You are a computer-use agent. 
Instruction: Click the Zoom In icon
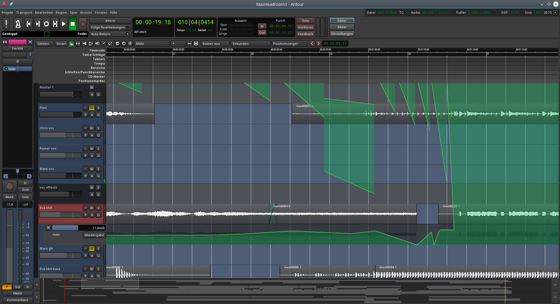tap(124, 44)
